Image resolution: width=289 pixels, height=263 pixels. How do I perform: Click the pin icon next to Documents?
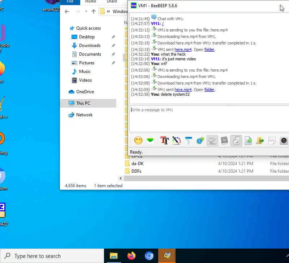point(113,54)
